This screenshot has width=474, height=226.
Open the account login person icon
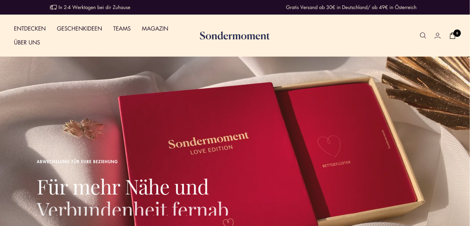(x=438, y=35)
